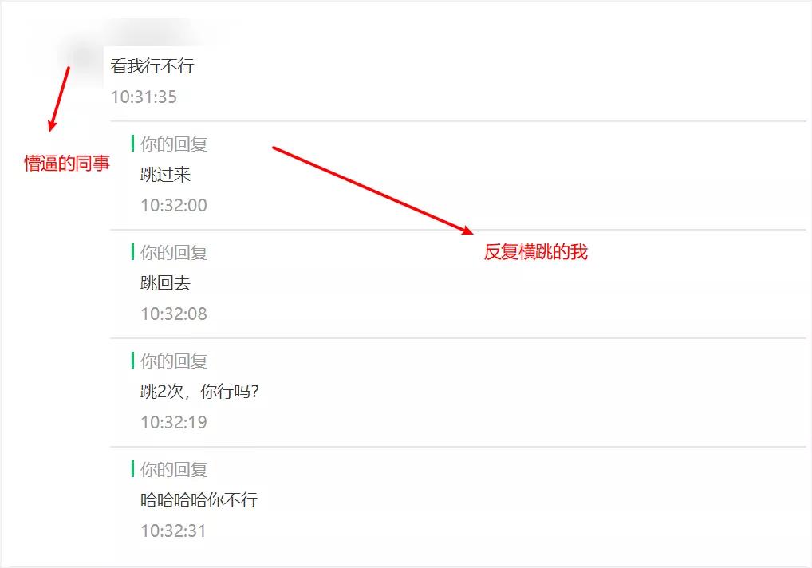Screen dimensions: 812x568
Task: Click the red arrow pointing to 懵逼的同事
Action: [x=58, y=98]
